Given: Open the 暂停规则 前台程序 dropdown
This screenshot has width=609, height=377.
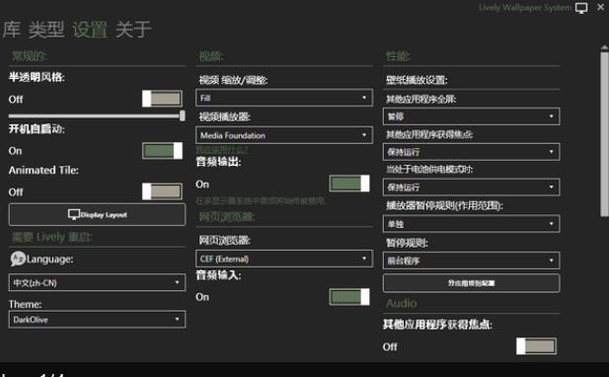Looking at the screenshot, I should tap(471, 261).
